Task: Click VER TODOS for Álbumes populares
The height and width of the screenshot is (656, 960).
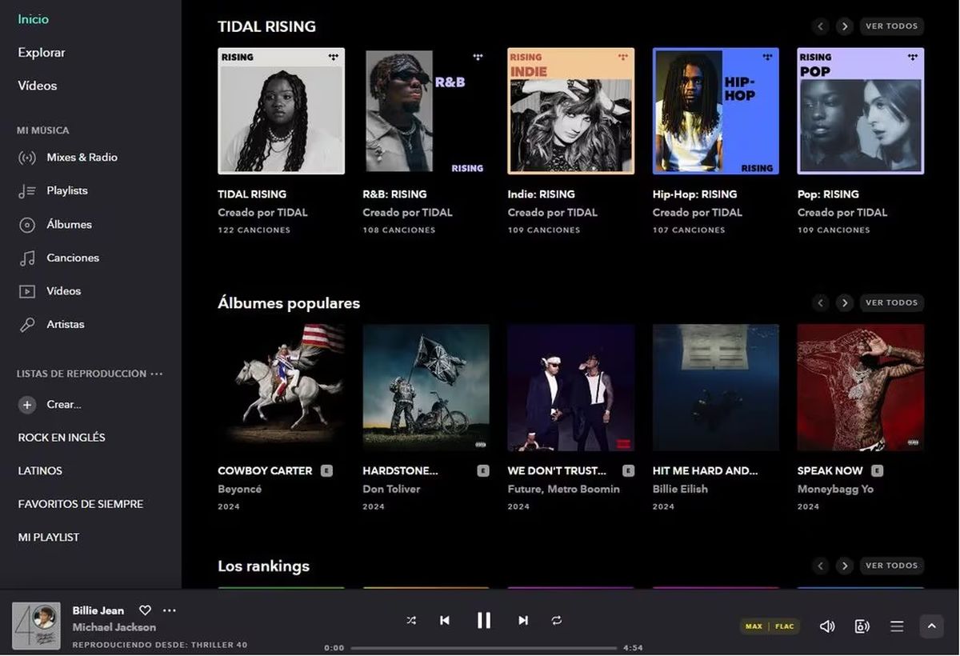Action: click(891, 302)
